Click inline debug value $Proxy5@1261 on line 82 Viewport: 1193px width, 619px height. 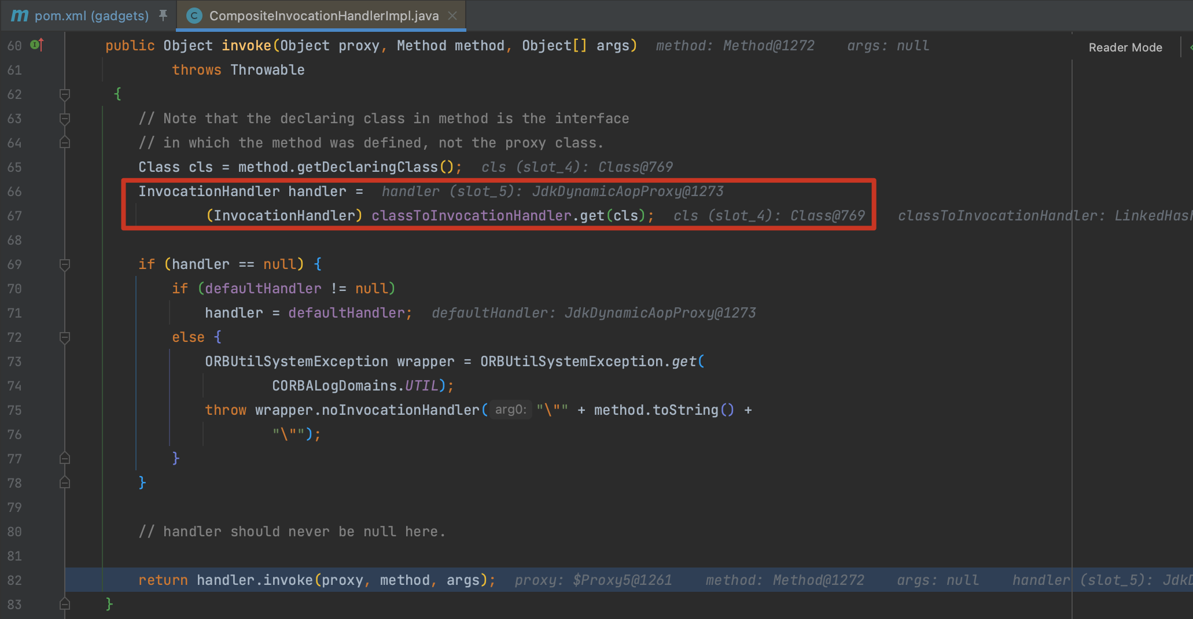click(x=623, y=580)
